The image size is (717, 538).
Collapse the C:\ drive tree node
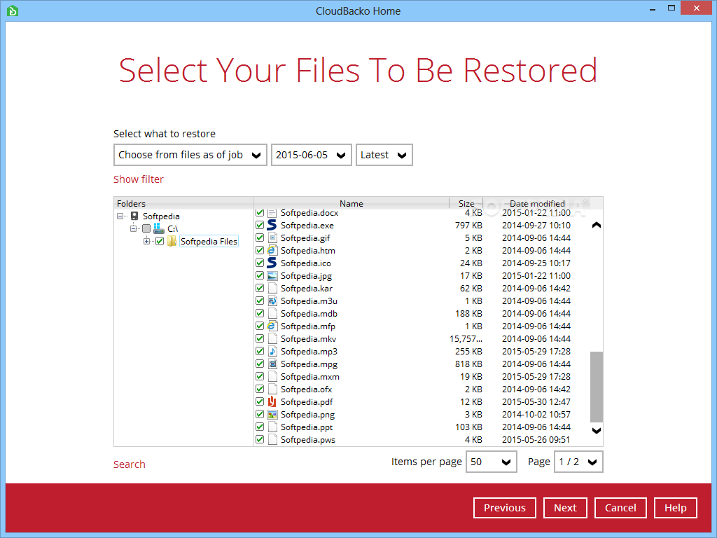pos(134,228)
